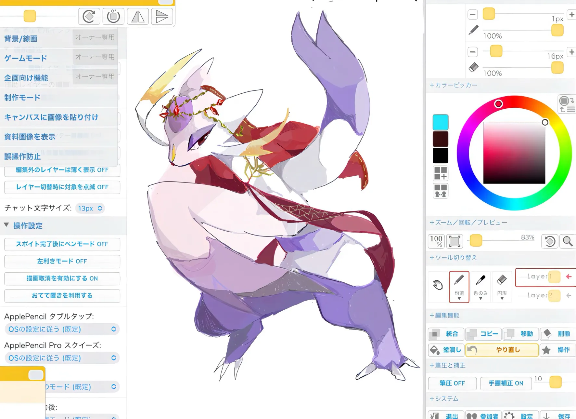
Task: Toggle スポイト完了後にペンモード OFF
Action: tap(62, 244)
